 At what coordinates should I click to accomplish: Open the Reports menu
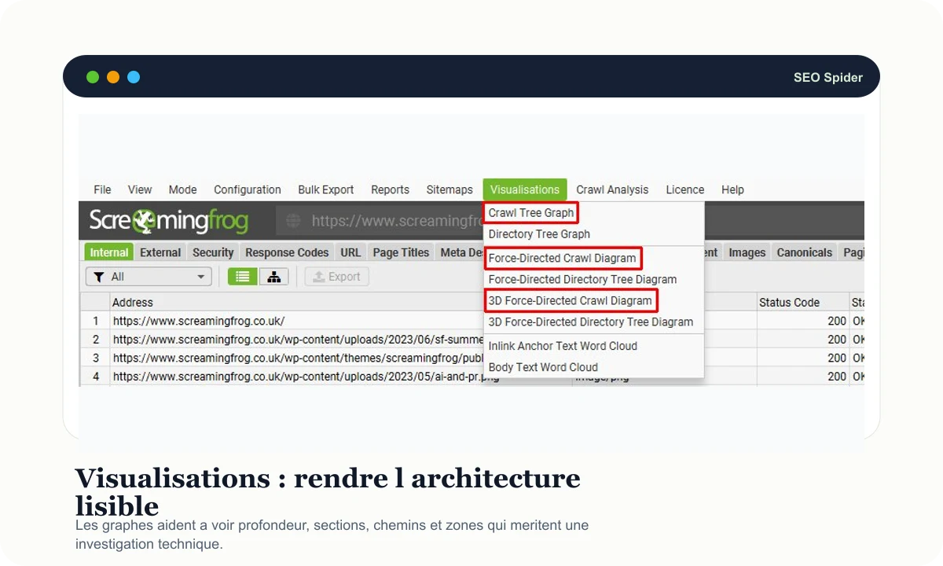coord(391,189)
